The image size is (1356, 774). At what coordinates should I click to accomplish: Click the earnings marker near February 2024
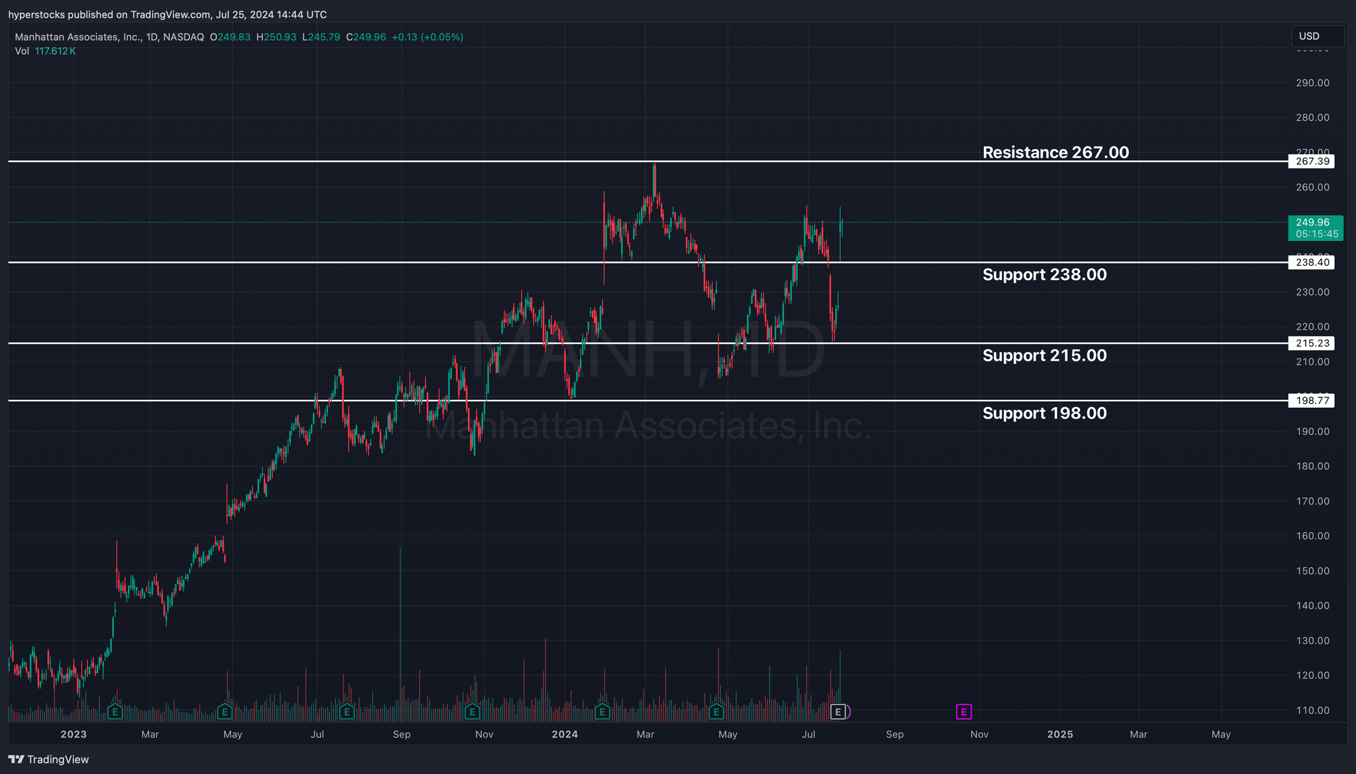coord(602,712)
